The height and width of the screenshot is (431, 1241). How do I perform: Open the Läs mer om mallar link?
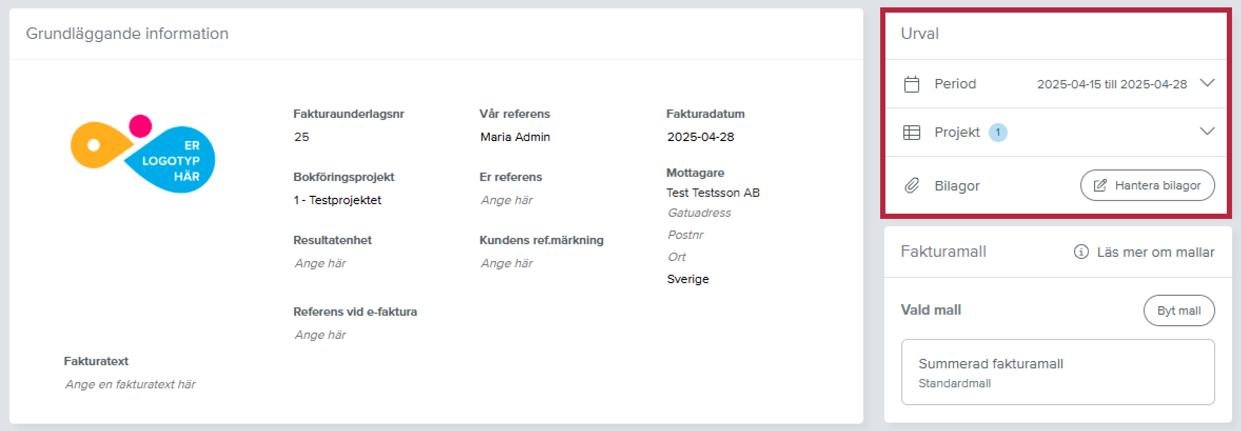(1155, 252)
